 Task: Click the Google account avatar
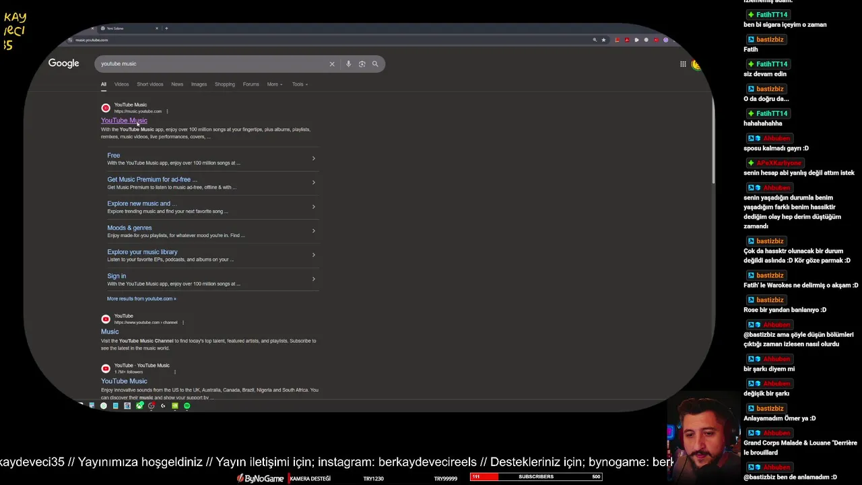coord(696,64)
